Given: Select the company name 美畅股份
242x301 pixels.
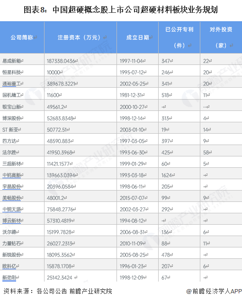Looking at the screenshot, I should click(x=11, y=198).
